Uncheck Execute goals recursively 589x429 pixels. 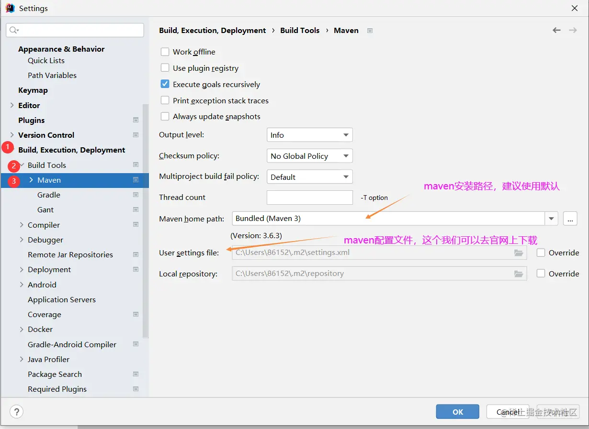[x=165, y=84]
